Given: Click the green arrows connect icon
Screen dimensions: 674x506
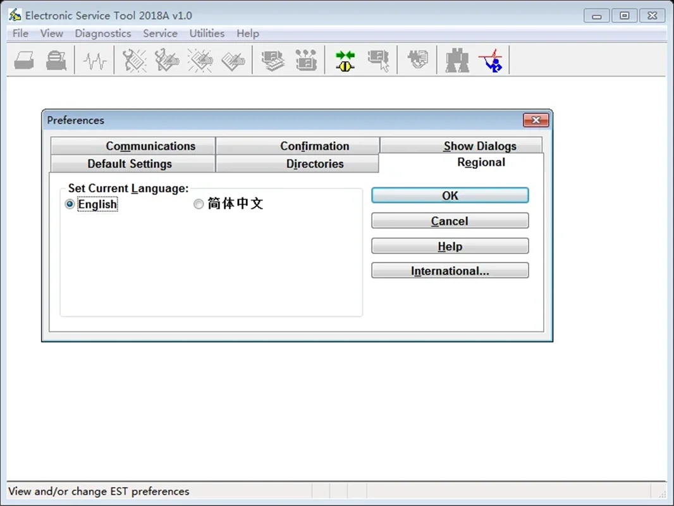Looking at the screenshot, I should [345, 61].
